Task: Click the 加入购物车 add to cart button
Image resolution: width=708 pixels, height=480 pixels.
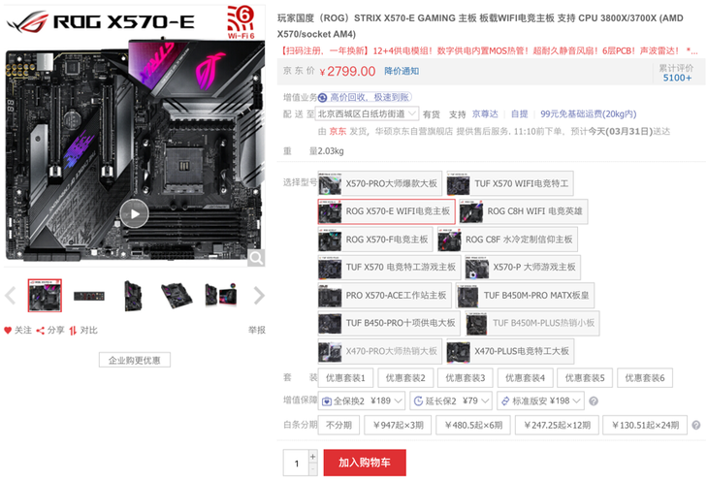Action: [365, 463]
